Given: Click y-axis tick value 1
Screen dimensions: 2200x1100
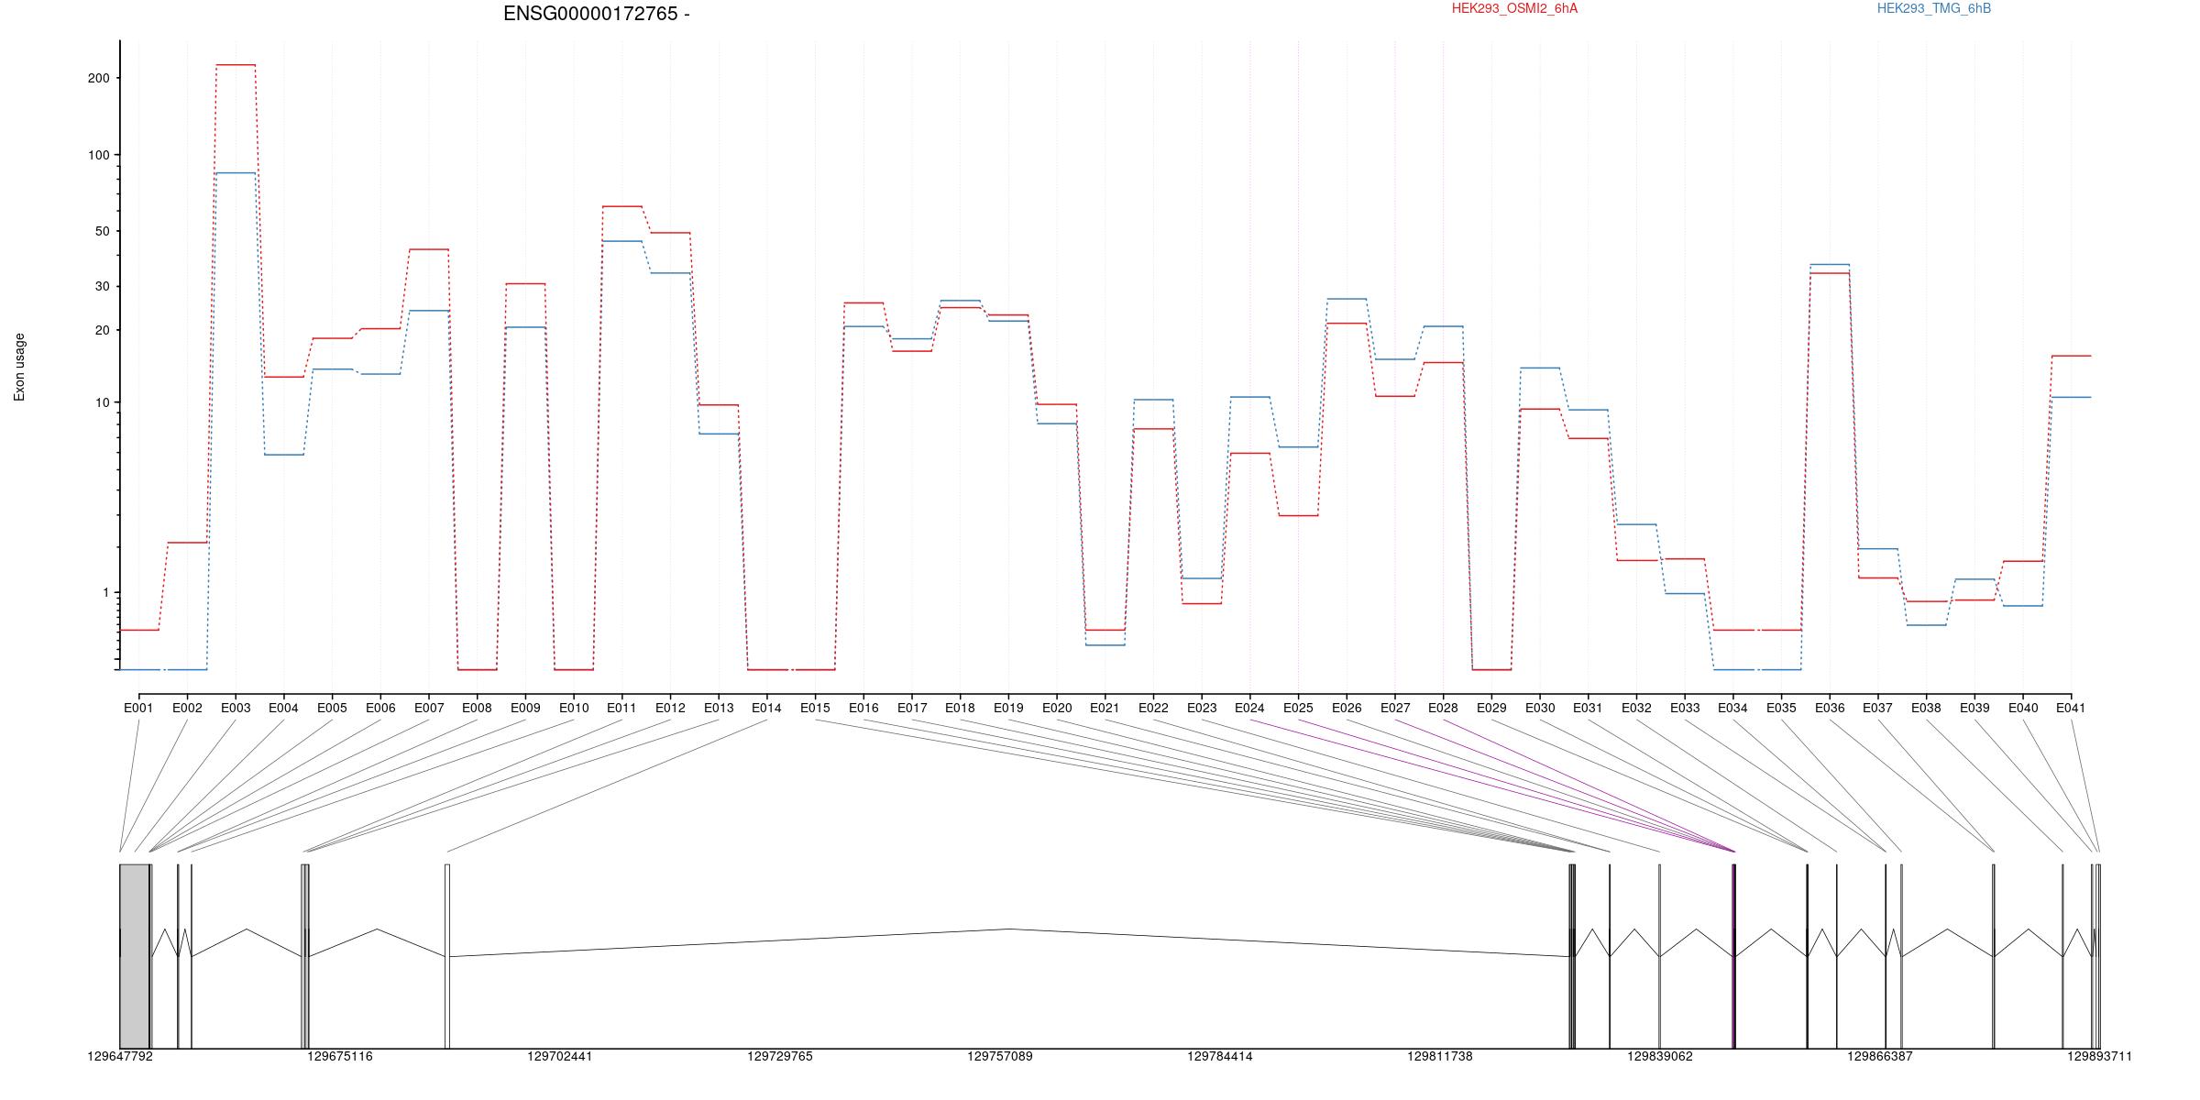Looking at the screenshot, I should [x=105, y=593].
